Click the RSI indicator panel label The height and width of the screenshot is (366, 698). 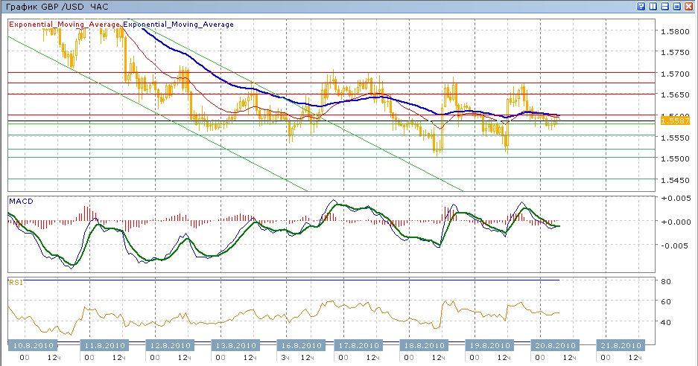click(16, 282)
